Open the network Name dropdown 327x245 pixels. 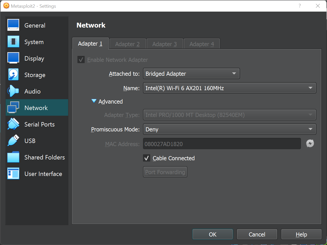[x=229, y=88]
